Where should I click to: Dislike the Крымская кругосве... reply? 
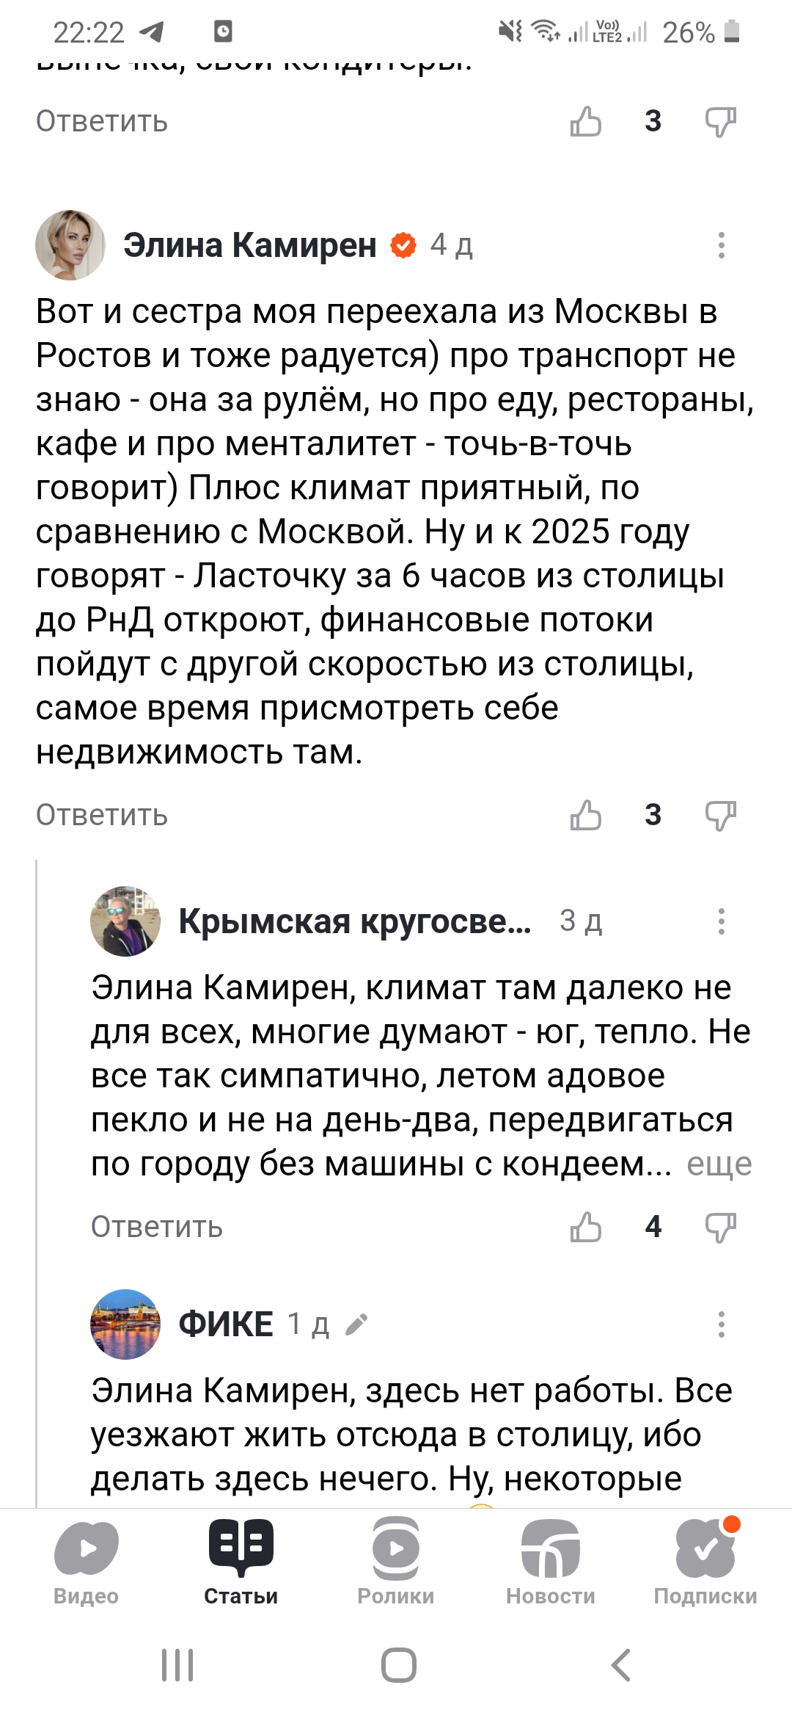pyautogui.click(x=720, y=1226)
